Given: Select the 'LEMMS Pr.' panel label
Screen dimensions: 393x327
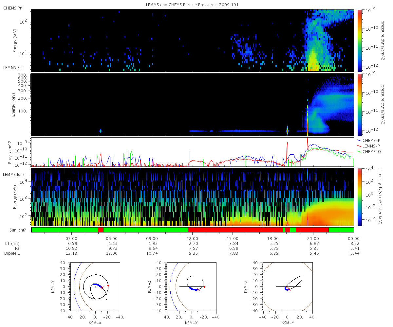Looking at the screenshot, I should point(13,68).
